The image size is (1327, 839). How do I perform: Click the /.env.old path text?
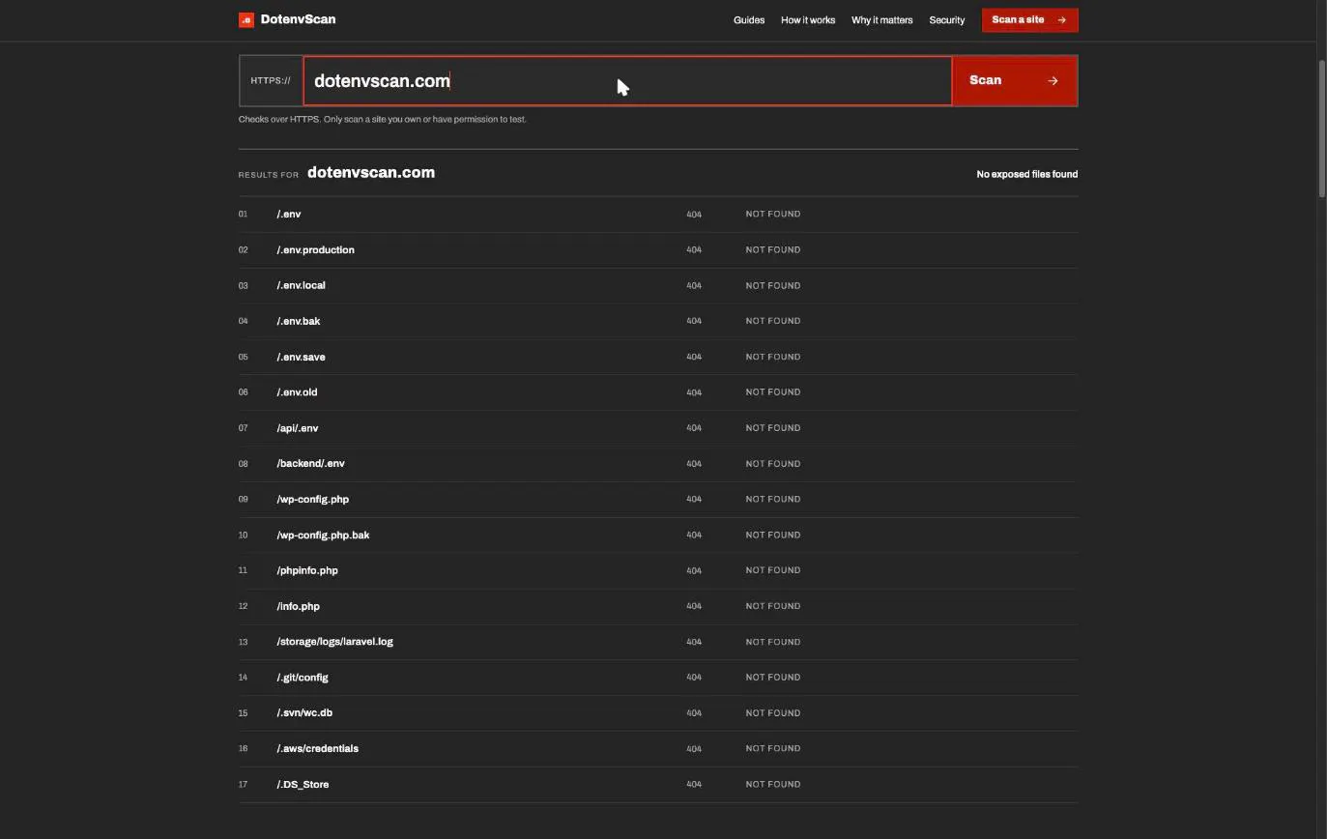[x=297, y=392]
